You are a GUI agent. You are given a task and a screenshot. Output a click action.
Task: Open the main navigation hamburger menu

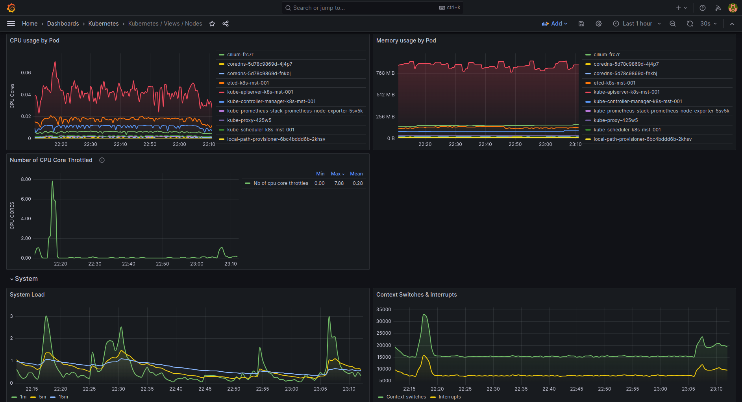pyautogui.click(x=11, y=24)
